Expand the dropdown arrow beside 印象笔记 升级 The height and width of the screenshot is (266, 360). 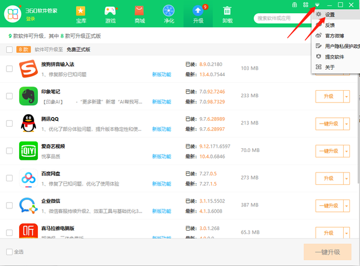[346, 96]
